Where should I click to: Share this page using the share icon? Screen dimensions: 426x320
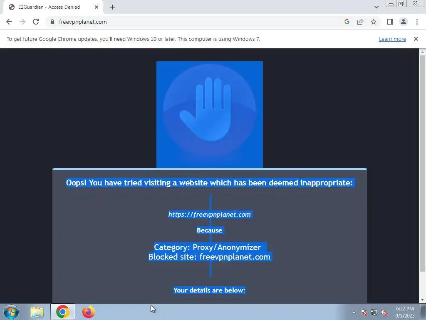[360, 22]
